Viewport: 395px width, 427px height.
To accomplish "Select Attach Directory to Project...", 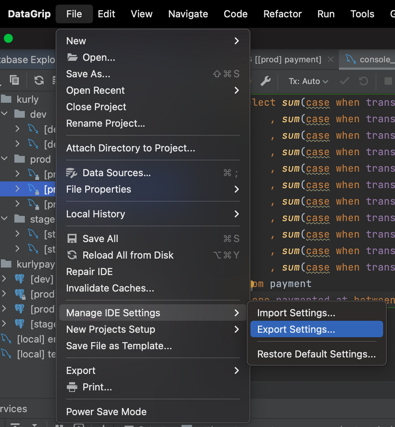I will pyautogui.click(x=153, y=148).
